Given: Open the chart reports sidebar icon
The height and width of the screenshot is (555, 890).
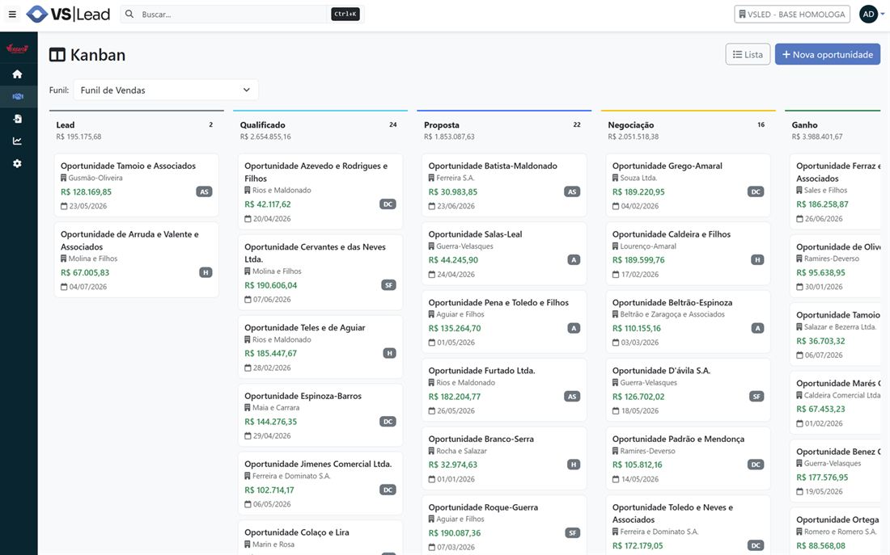Looking at the screenshot, I should coord(18,141).
